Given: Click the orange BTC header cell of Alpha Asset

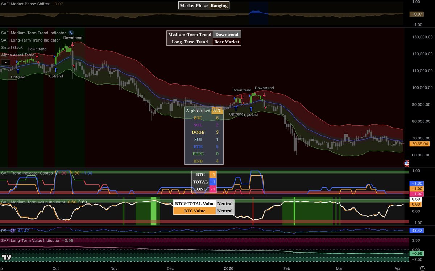Looking at the screenshot, I should tap(217, 111).
